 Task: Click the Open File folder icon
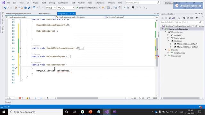point(22,8)
